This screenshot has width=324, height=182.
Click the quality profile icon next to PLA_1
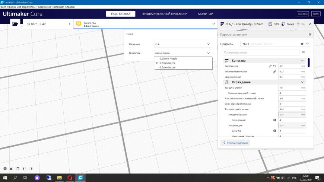tap(222, 24)
